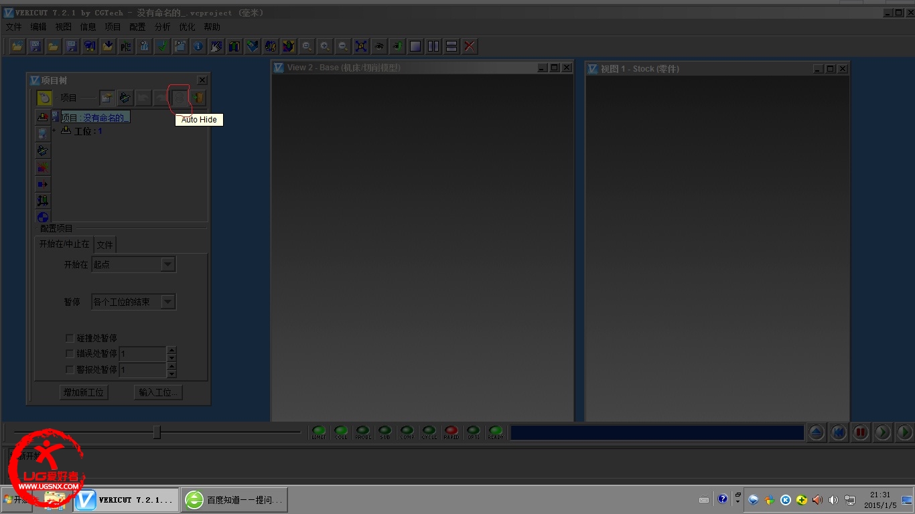Click the hand-shaped toolbar icon
Screen dimensions: 915x514
(216, 46)
